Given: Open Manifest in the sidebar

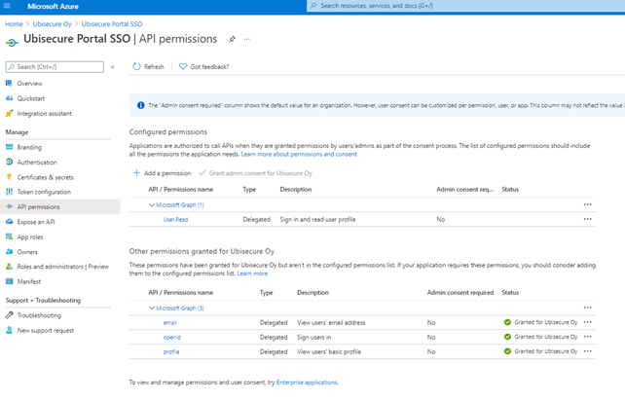Looking at the screenshot, I should [28, 281].
